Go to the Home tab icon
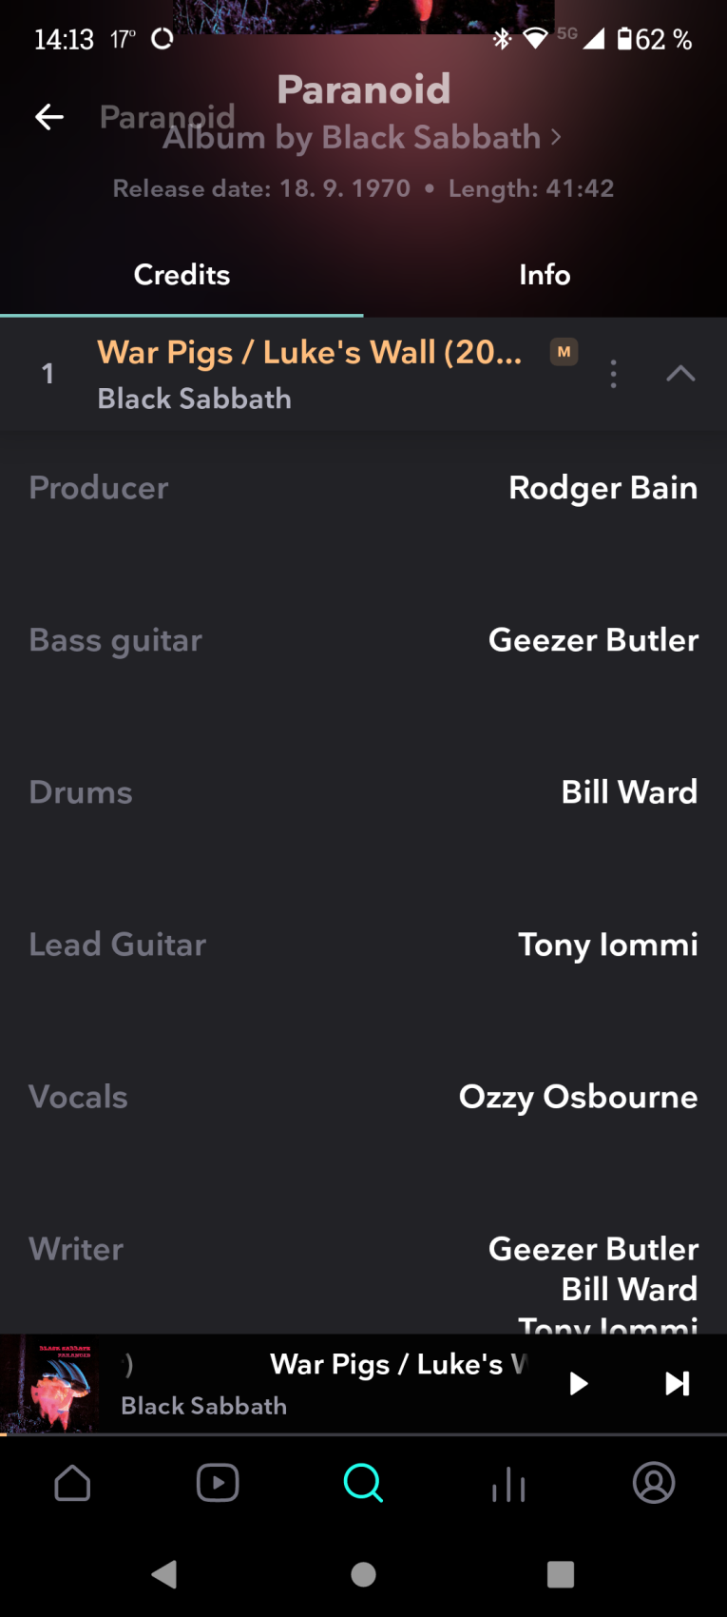727x1617 pixels. 73,1483
